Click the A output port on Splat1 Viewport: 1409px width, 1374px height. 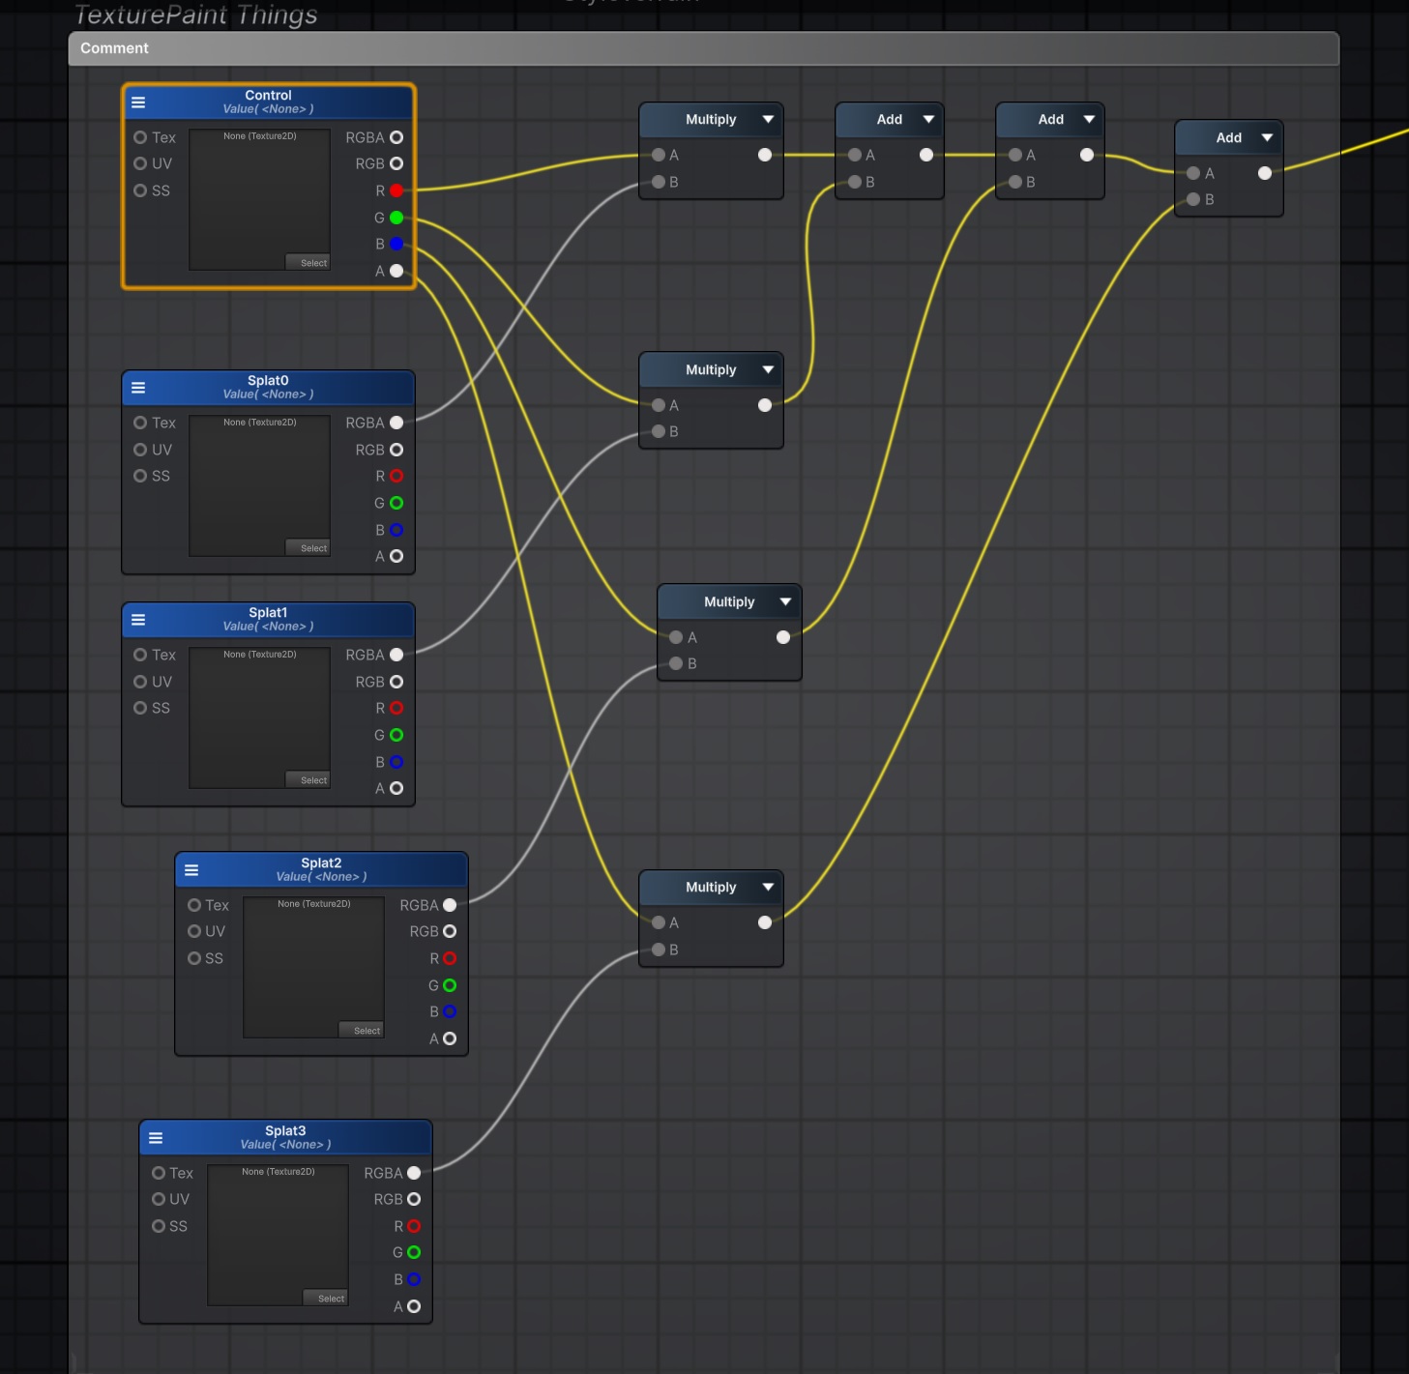click(x=396, y=788)
